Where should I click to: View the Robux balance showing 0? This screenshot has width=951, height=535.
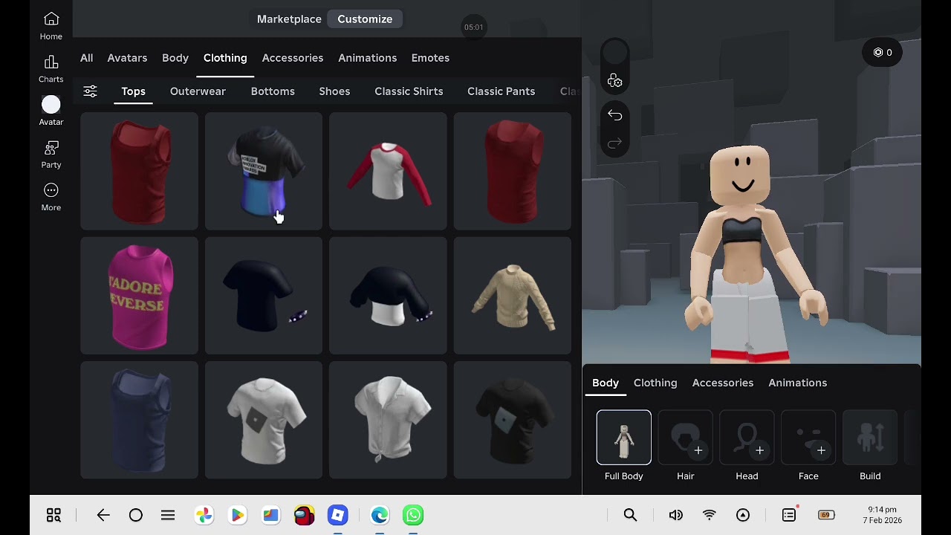pos(882,52)
